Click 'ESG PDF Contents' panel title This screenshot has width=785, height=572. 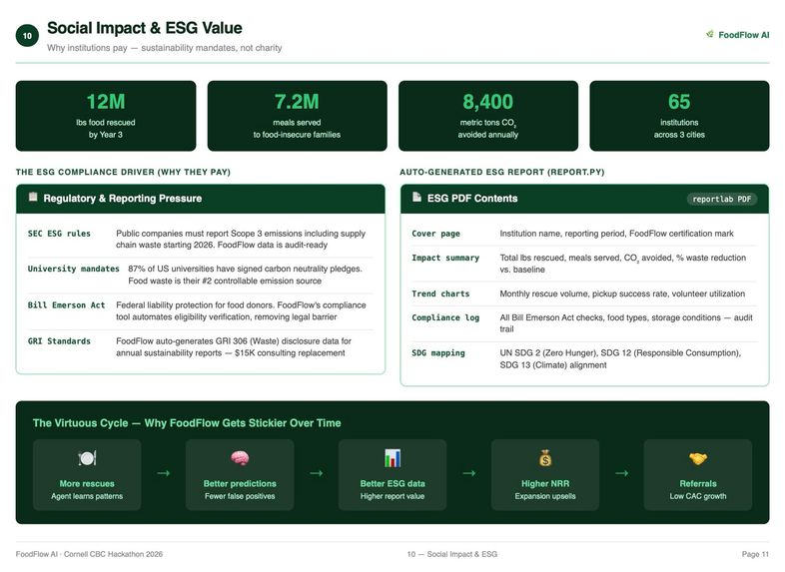click(472, 199)
